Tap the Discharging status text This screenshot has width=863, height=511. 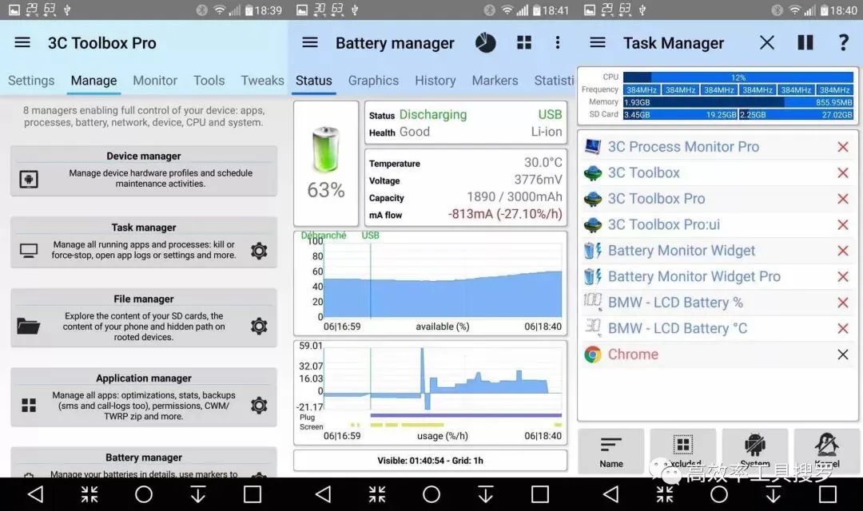point(432,114)
